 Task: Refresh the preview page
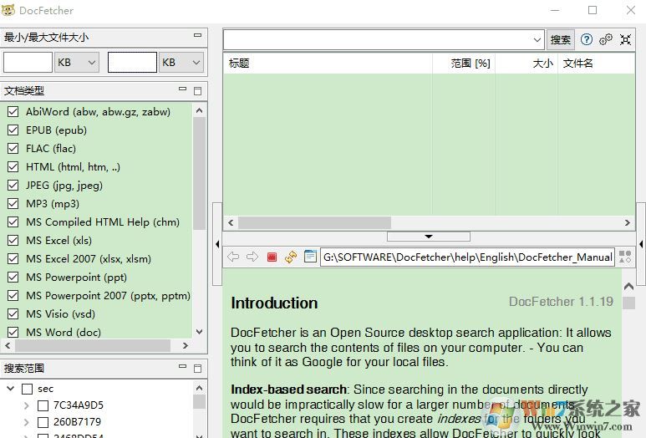tap(291, 257)
